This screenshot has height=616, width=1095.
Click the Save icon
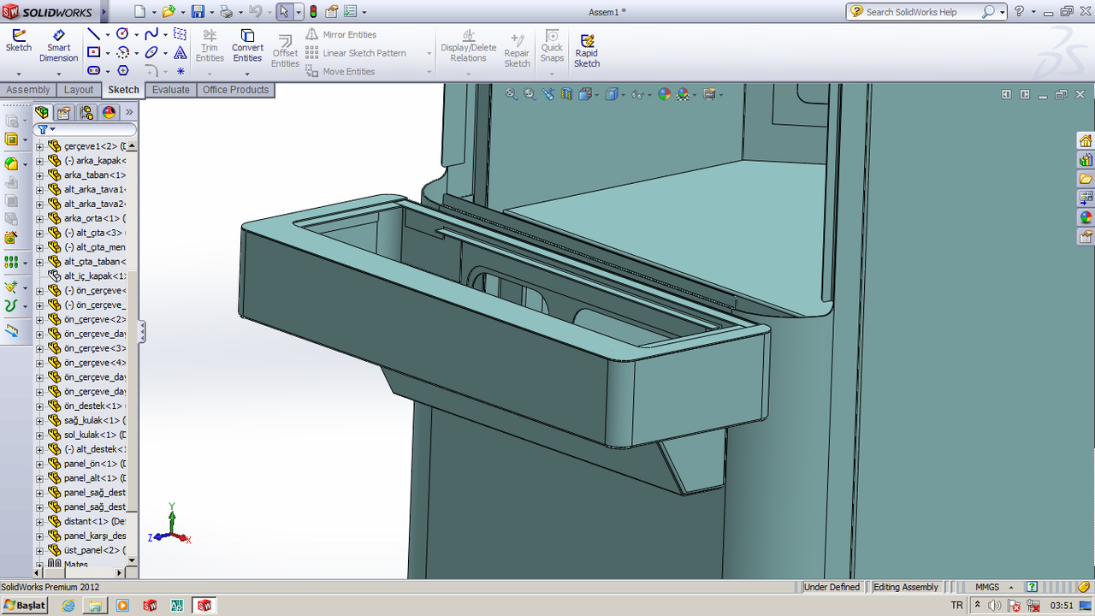(198, 12)
